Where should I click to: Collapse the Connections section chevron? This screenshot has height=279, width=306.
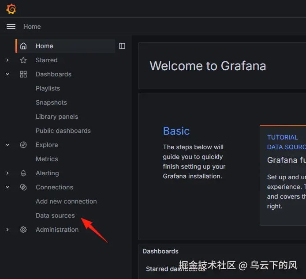(x=7, y=187)
